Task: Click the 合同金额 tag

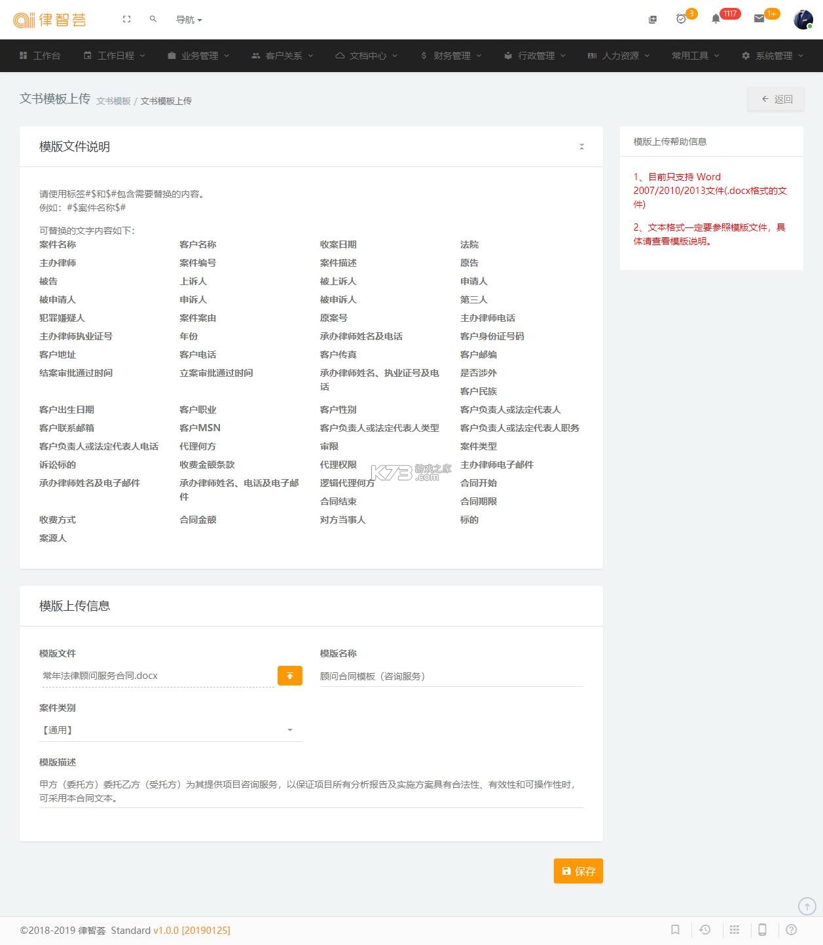Action: [198, 520]
